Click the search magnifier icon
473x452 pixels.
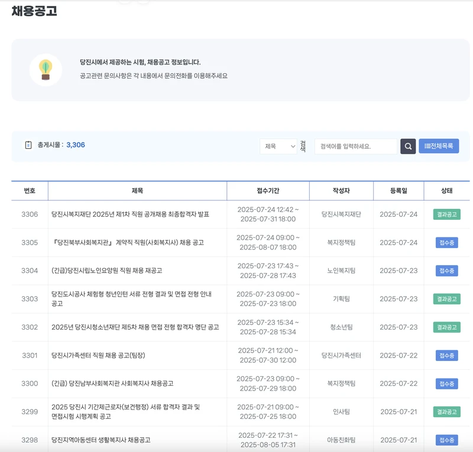tap(408, 145)
